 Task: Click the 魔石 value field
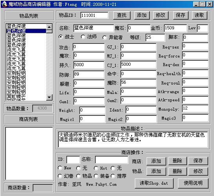coord(139,28)
